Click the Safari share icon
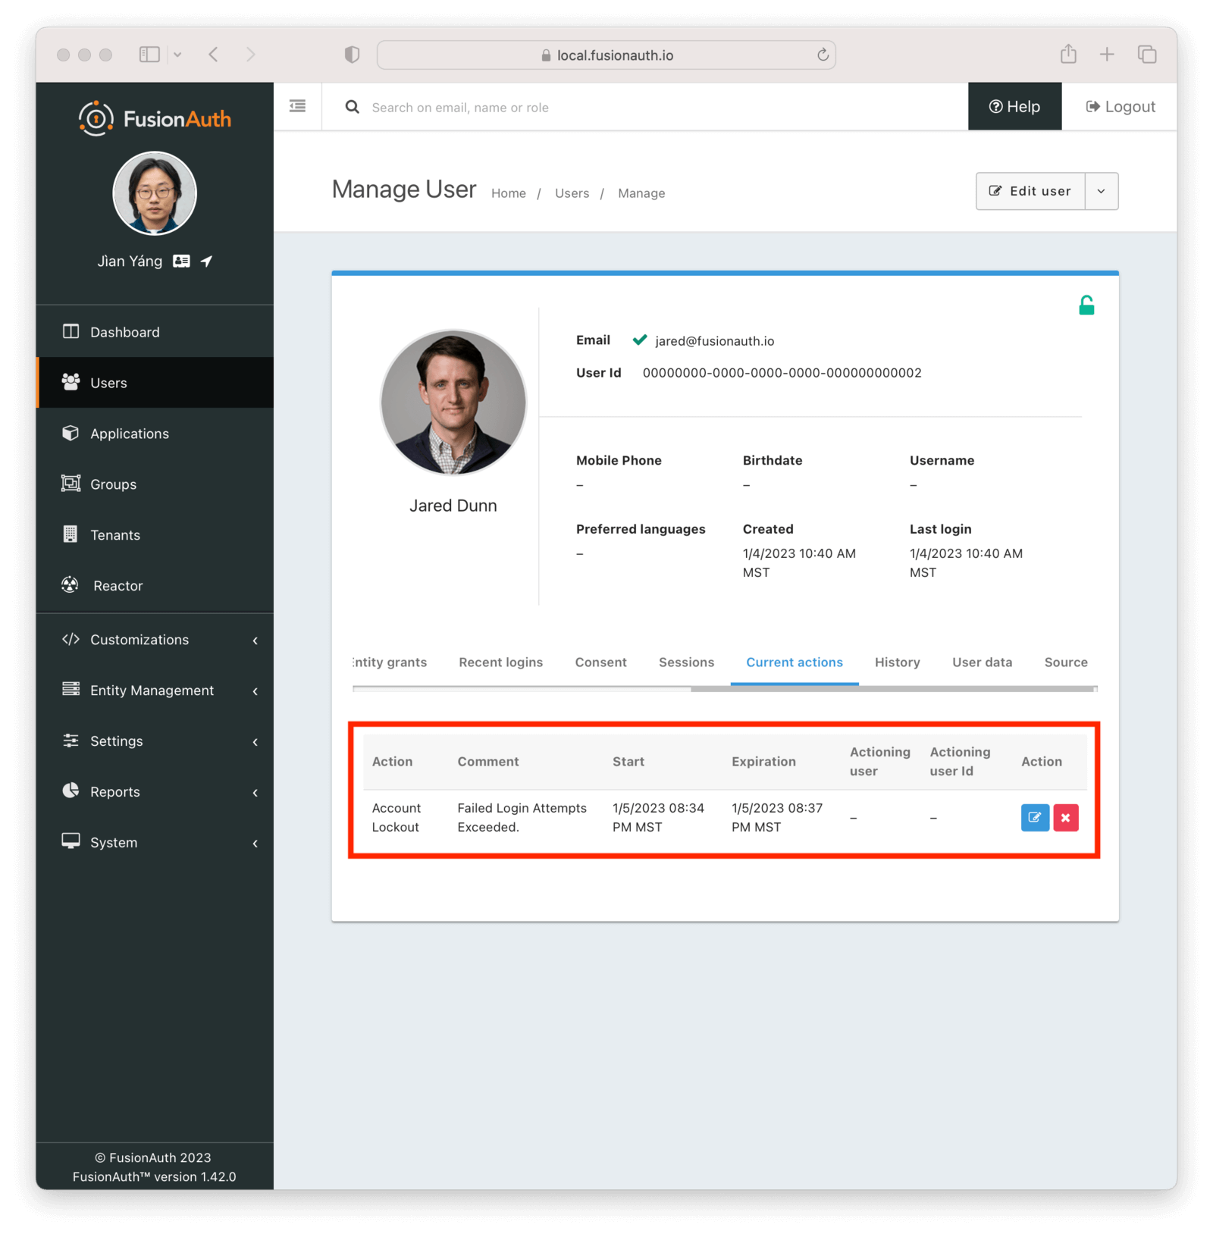1213x1234 pixels. click(1068, 55)
